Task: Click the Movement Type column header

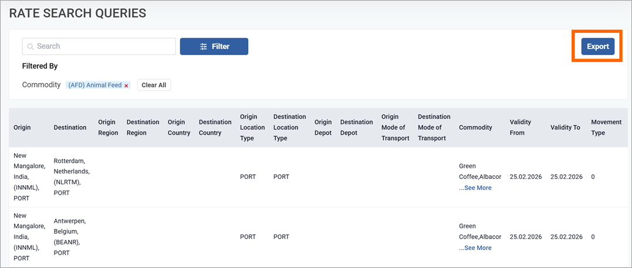Action: [607, 127]
